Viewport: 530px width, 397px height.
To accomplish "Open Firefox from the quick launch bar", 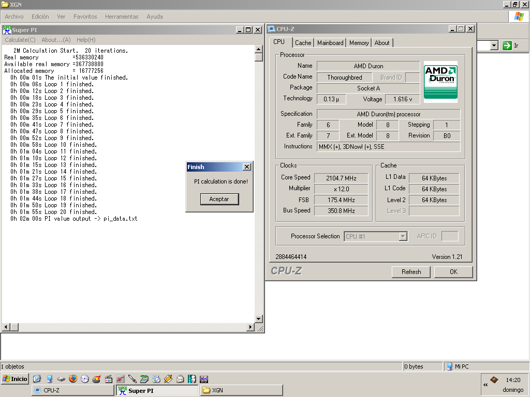I will click(73, 379).
